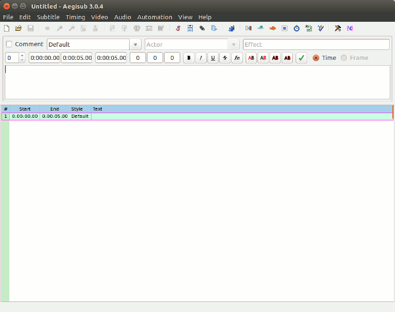Open the File menu

click(x=8, y=17)
